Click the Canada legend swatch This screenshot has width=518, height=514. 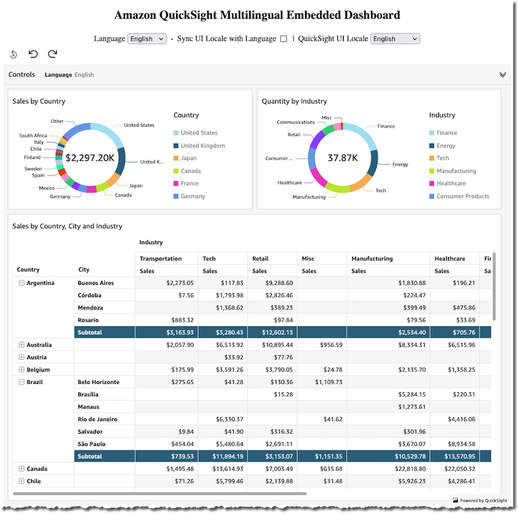coord(175,171)
